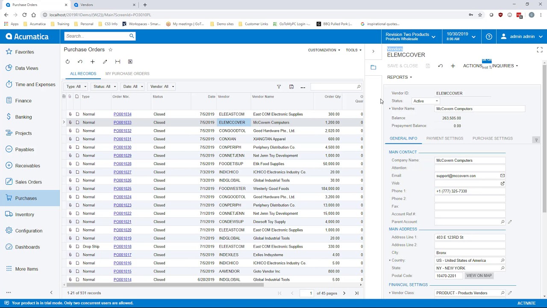Open purchase order PO001033 link
The height and width of the screenshot is (308, 547).
pyautogui.click(x=122, y=122)
